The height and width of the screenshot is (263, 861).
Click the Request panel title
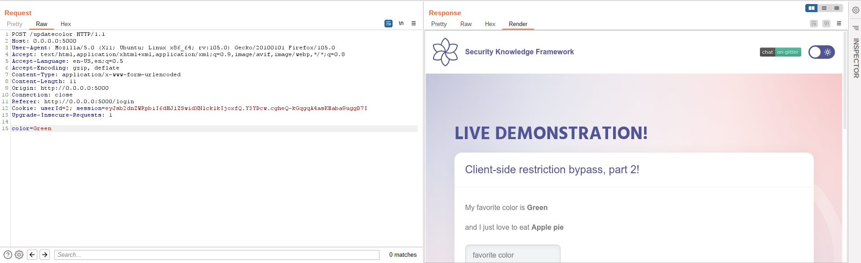point(18,13)
